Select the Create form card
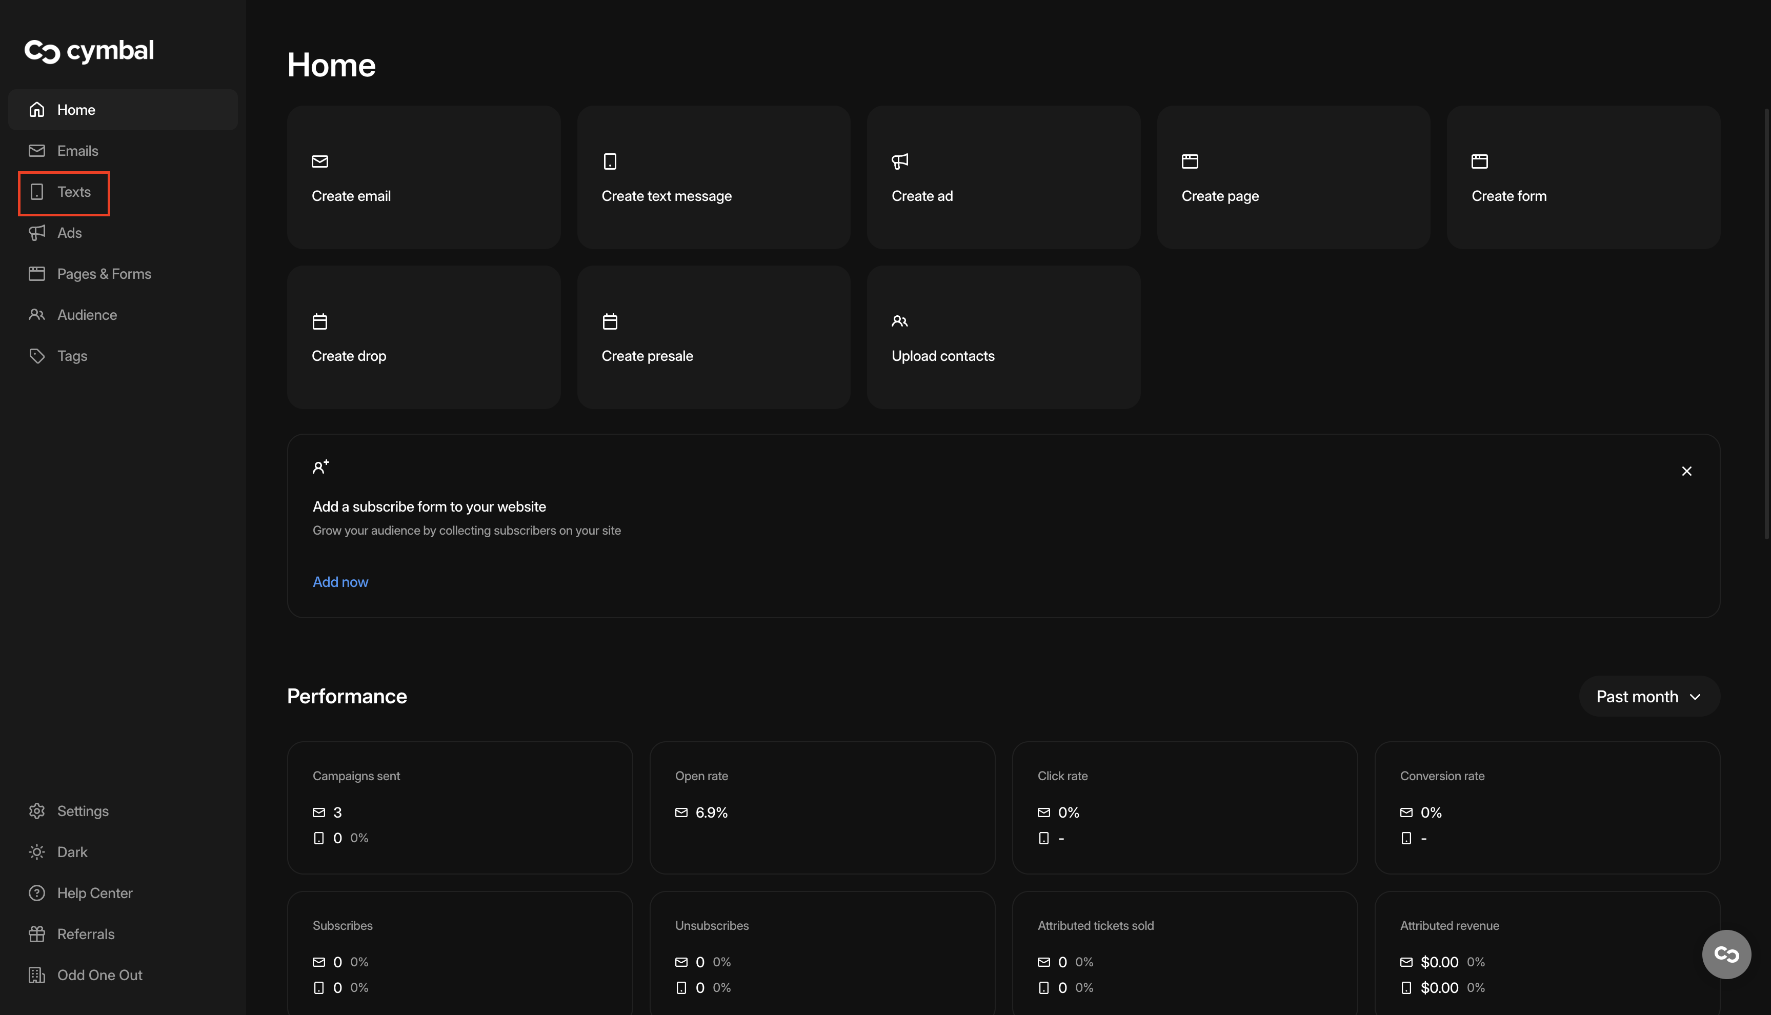 [1583, 177]
